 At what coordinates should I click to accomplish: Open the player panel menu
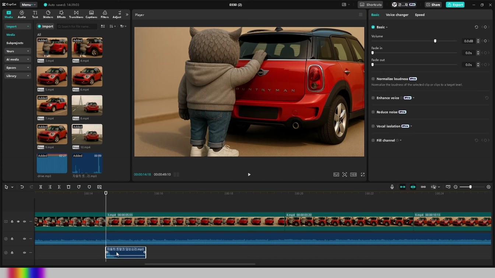click(x=361, y=15)
